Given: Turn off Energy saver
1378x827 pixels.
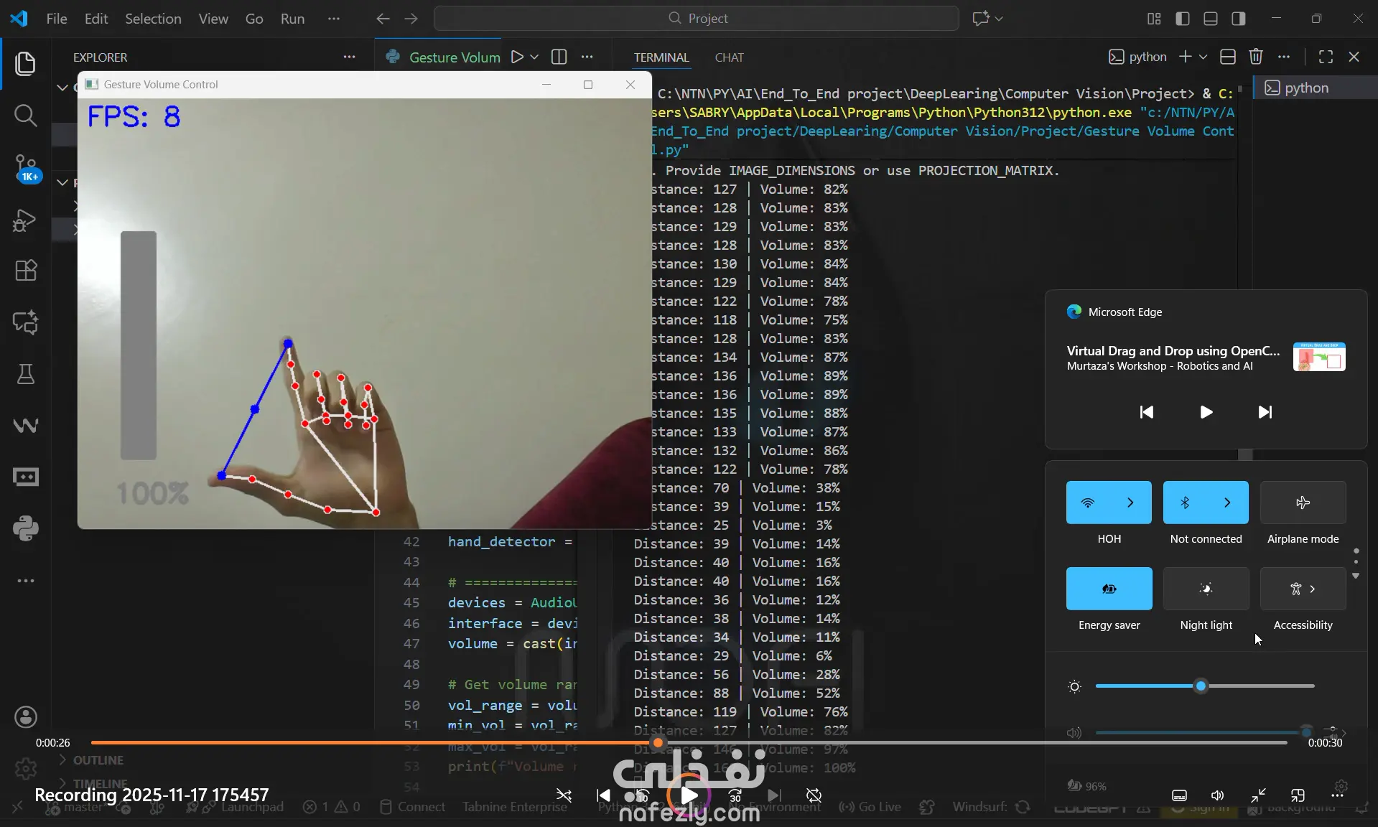Looking at the screenshot, I should [1109, 589].
